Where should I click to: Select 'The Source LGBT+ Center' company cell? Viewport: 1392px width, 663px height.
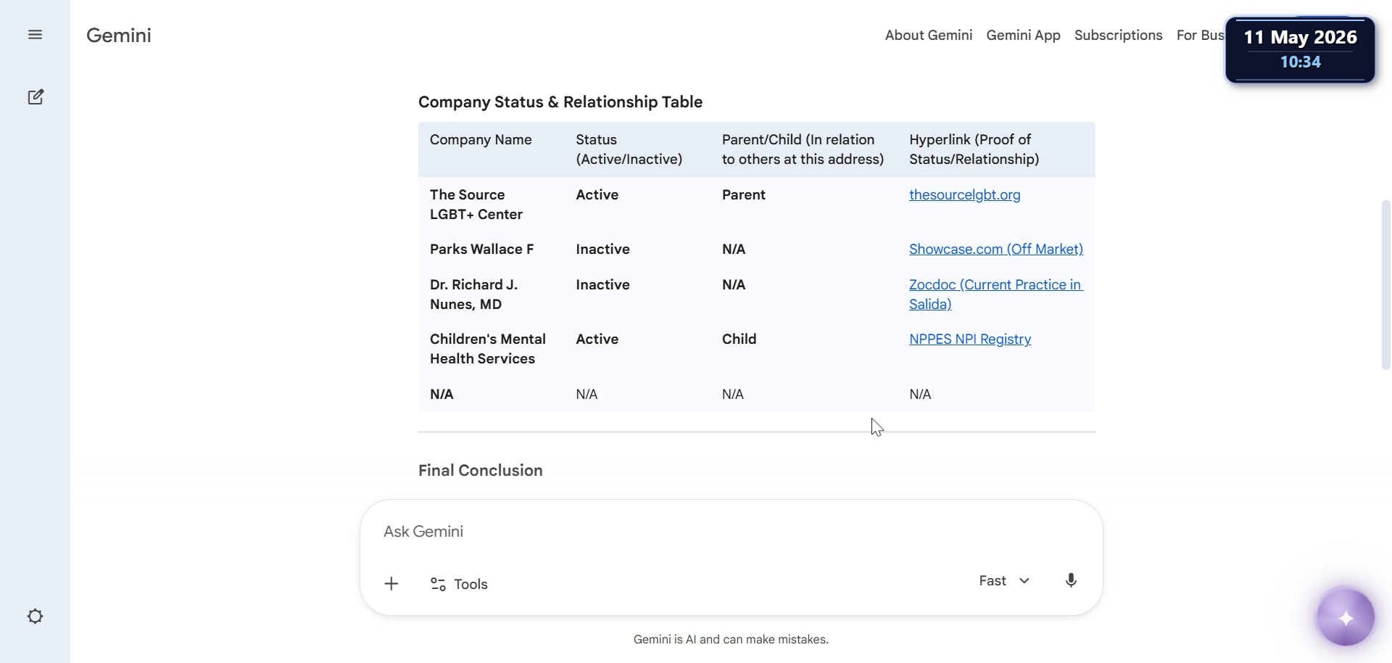[476, 205]
